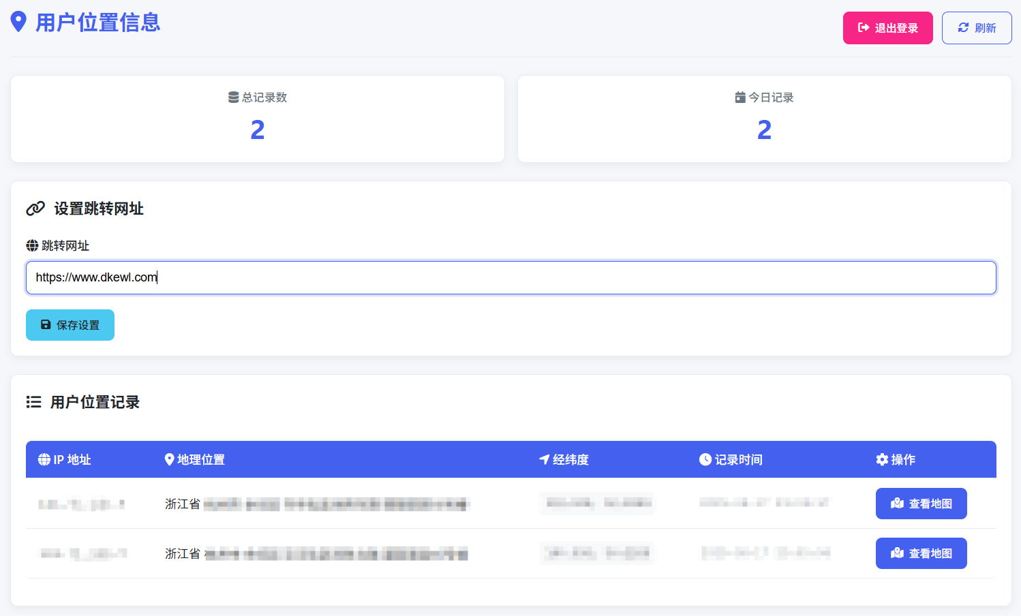Click the IP 地址 column header
This screenshot has height=616, width=1021.
point(65,459)
